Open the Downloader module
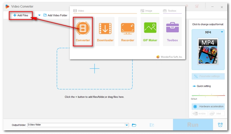The height and width of the screenshot is (134, 231). [105, 31]
